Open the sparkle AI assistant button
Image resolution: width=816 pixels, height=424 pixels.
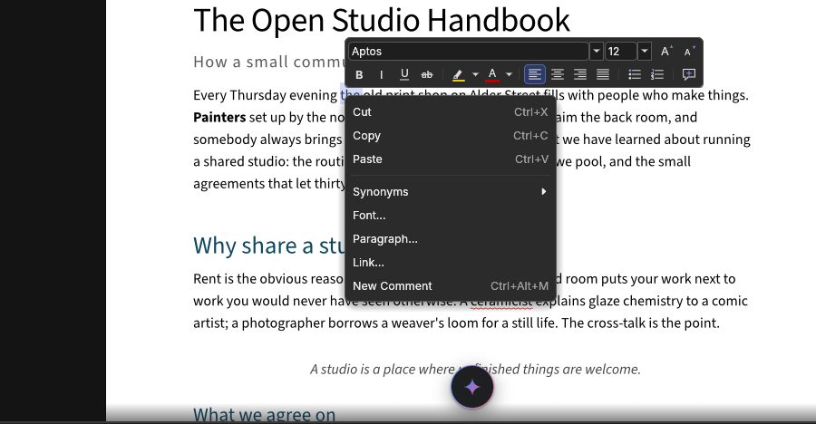click(472, 387)
